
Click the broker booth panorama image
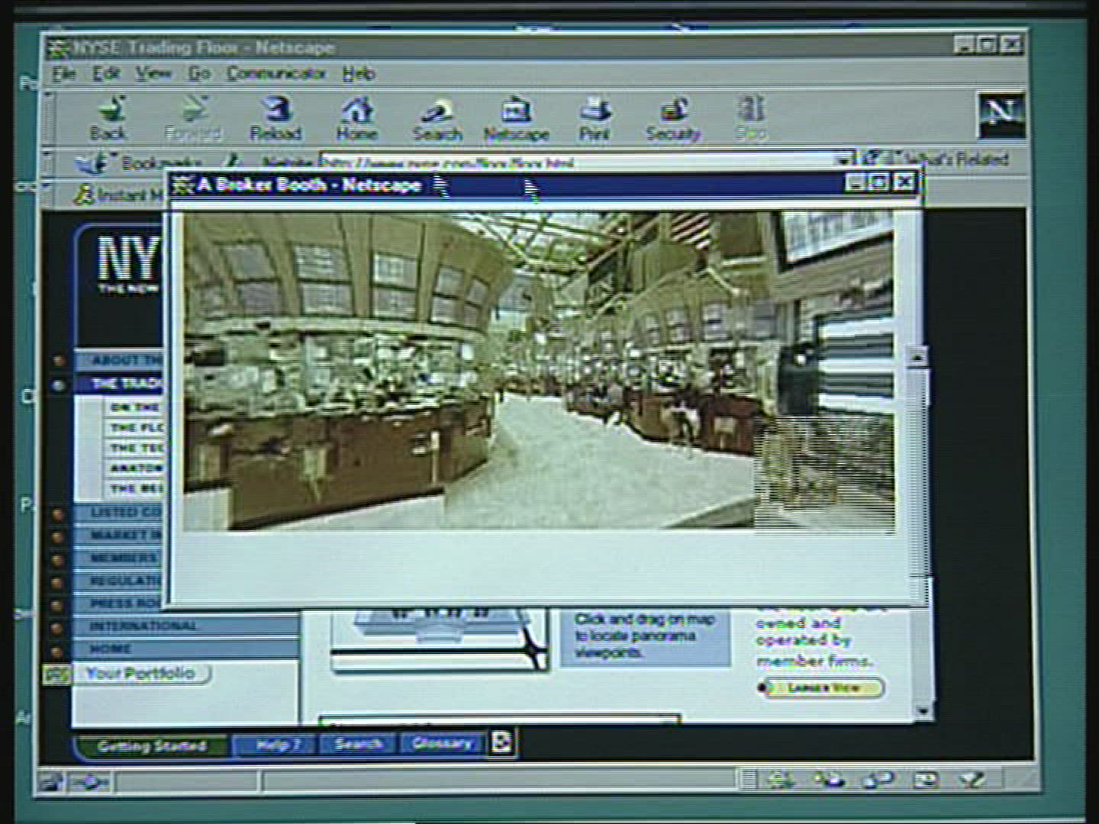pyautogui.click(x=538, y=372)
